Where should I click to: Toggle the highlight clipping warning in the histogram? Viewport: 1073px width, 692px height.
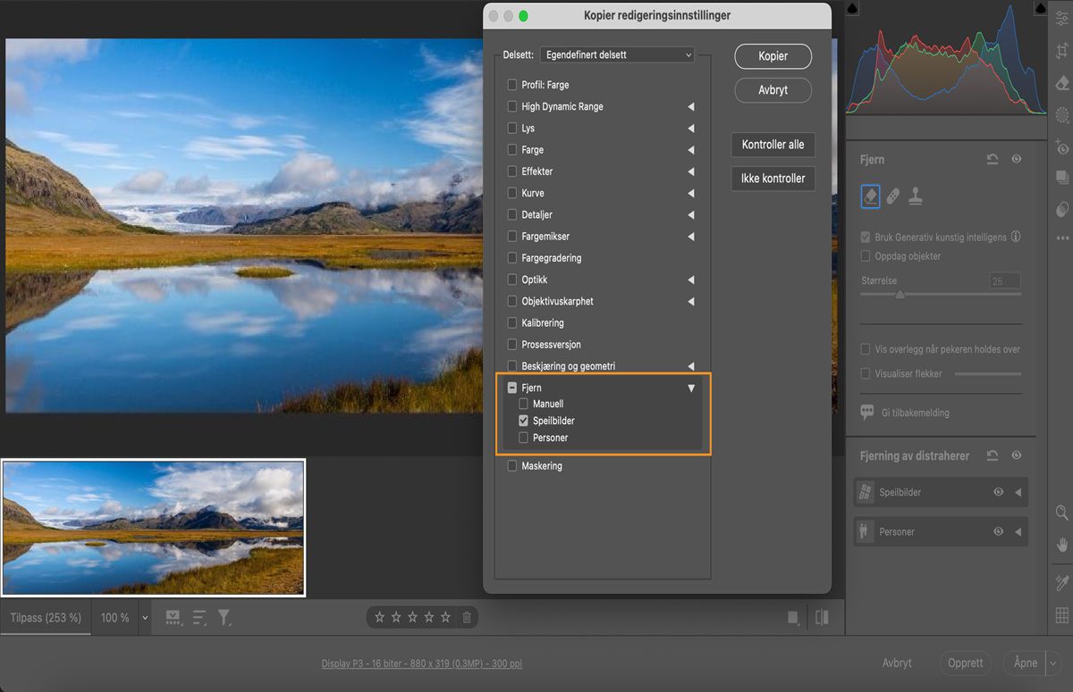coord(1040,8)
